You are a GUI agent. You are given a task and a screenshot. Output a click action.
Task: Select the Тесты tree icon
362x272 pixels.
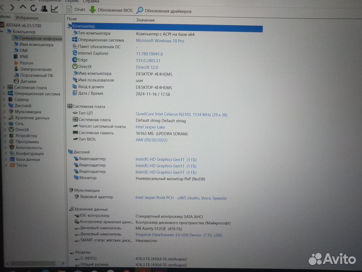click(x=11, y=165)
